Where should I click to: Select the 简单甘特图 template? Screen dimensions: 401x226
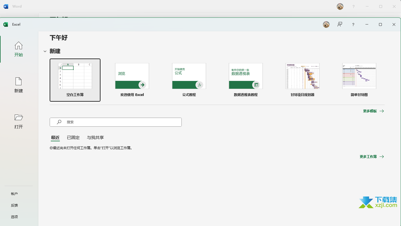click(x=359, y=80)
